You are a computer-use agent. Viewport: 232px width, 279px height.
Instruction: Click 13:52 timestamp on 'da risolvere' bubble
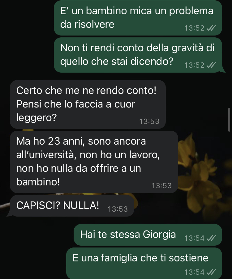point(194,28)
